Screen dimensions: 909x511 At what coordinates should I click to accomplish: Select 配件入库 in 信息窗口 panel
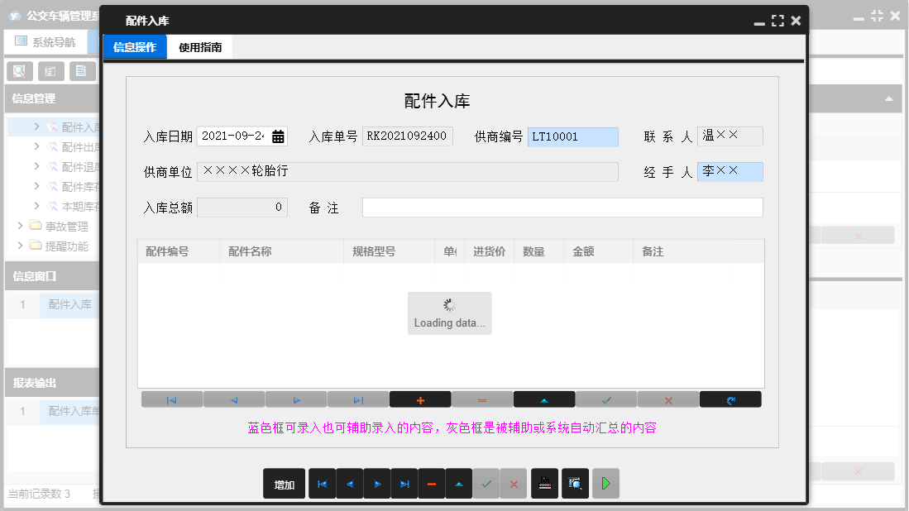click(x=70, y=305)
